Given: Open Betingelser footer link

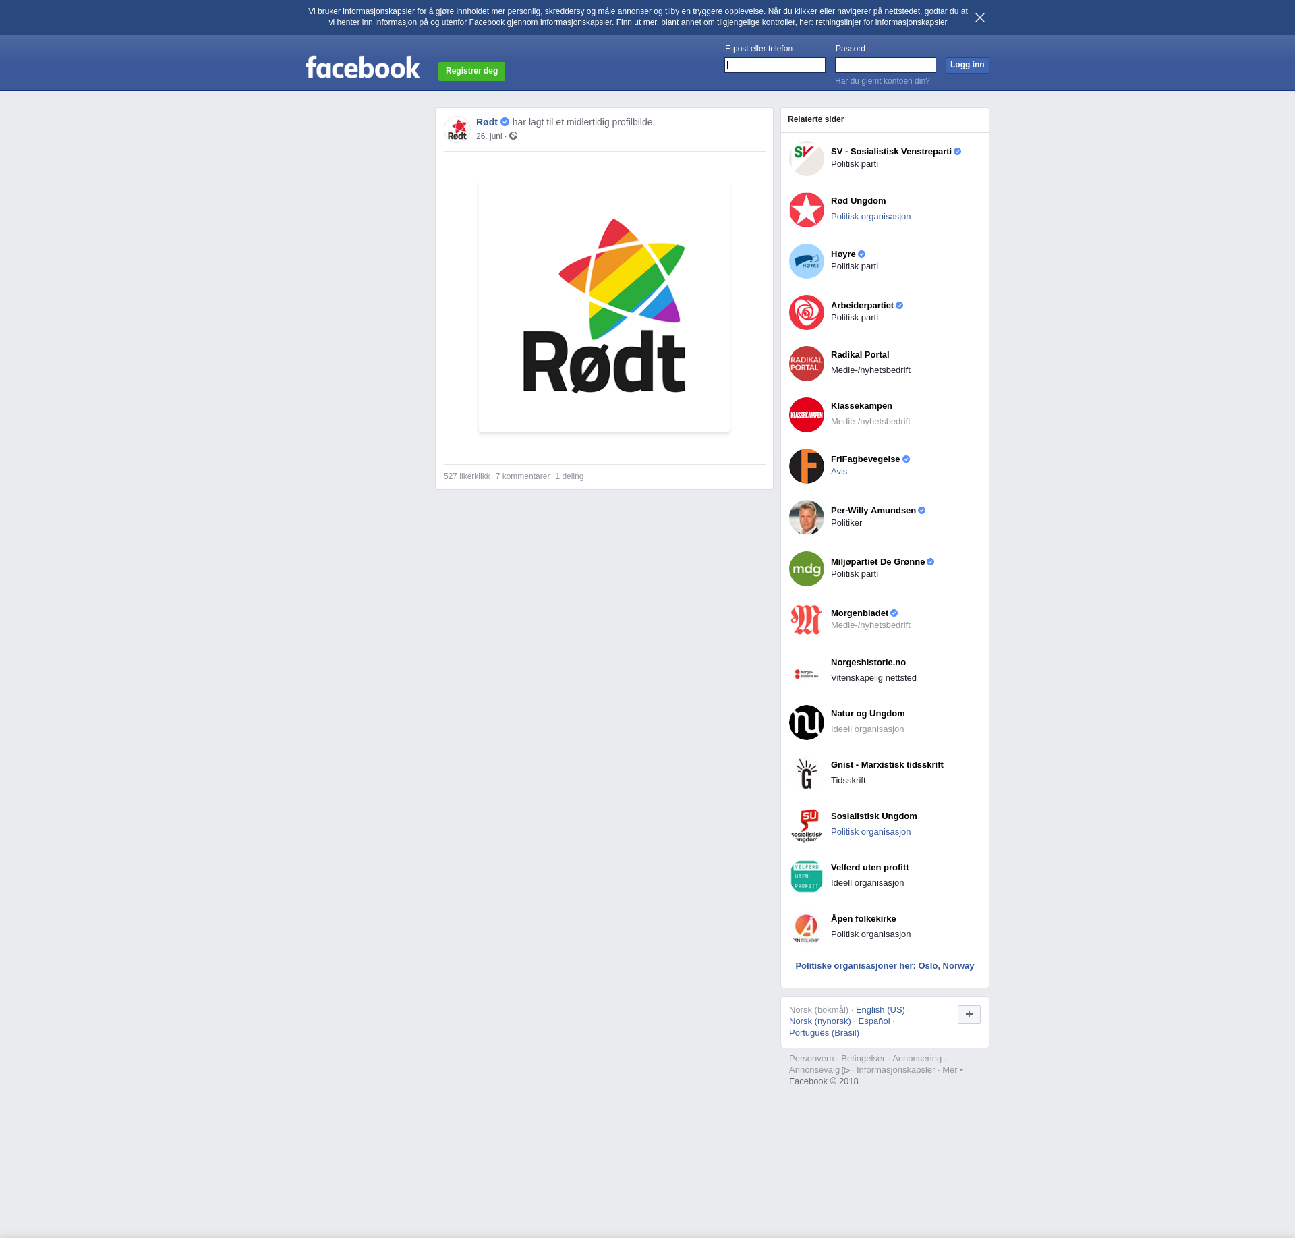Looking at the screenshot, I should tap(863, 1059).
